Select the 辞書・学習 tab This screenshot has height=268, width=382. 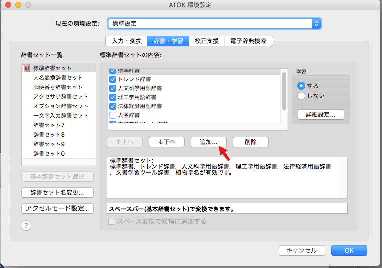tap(168, 41)
